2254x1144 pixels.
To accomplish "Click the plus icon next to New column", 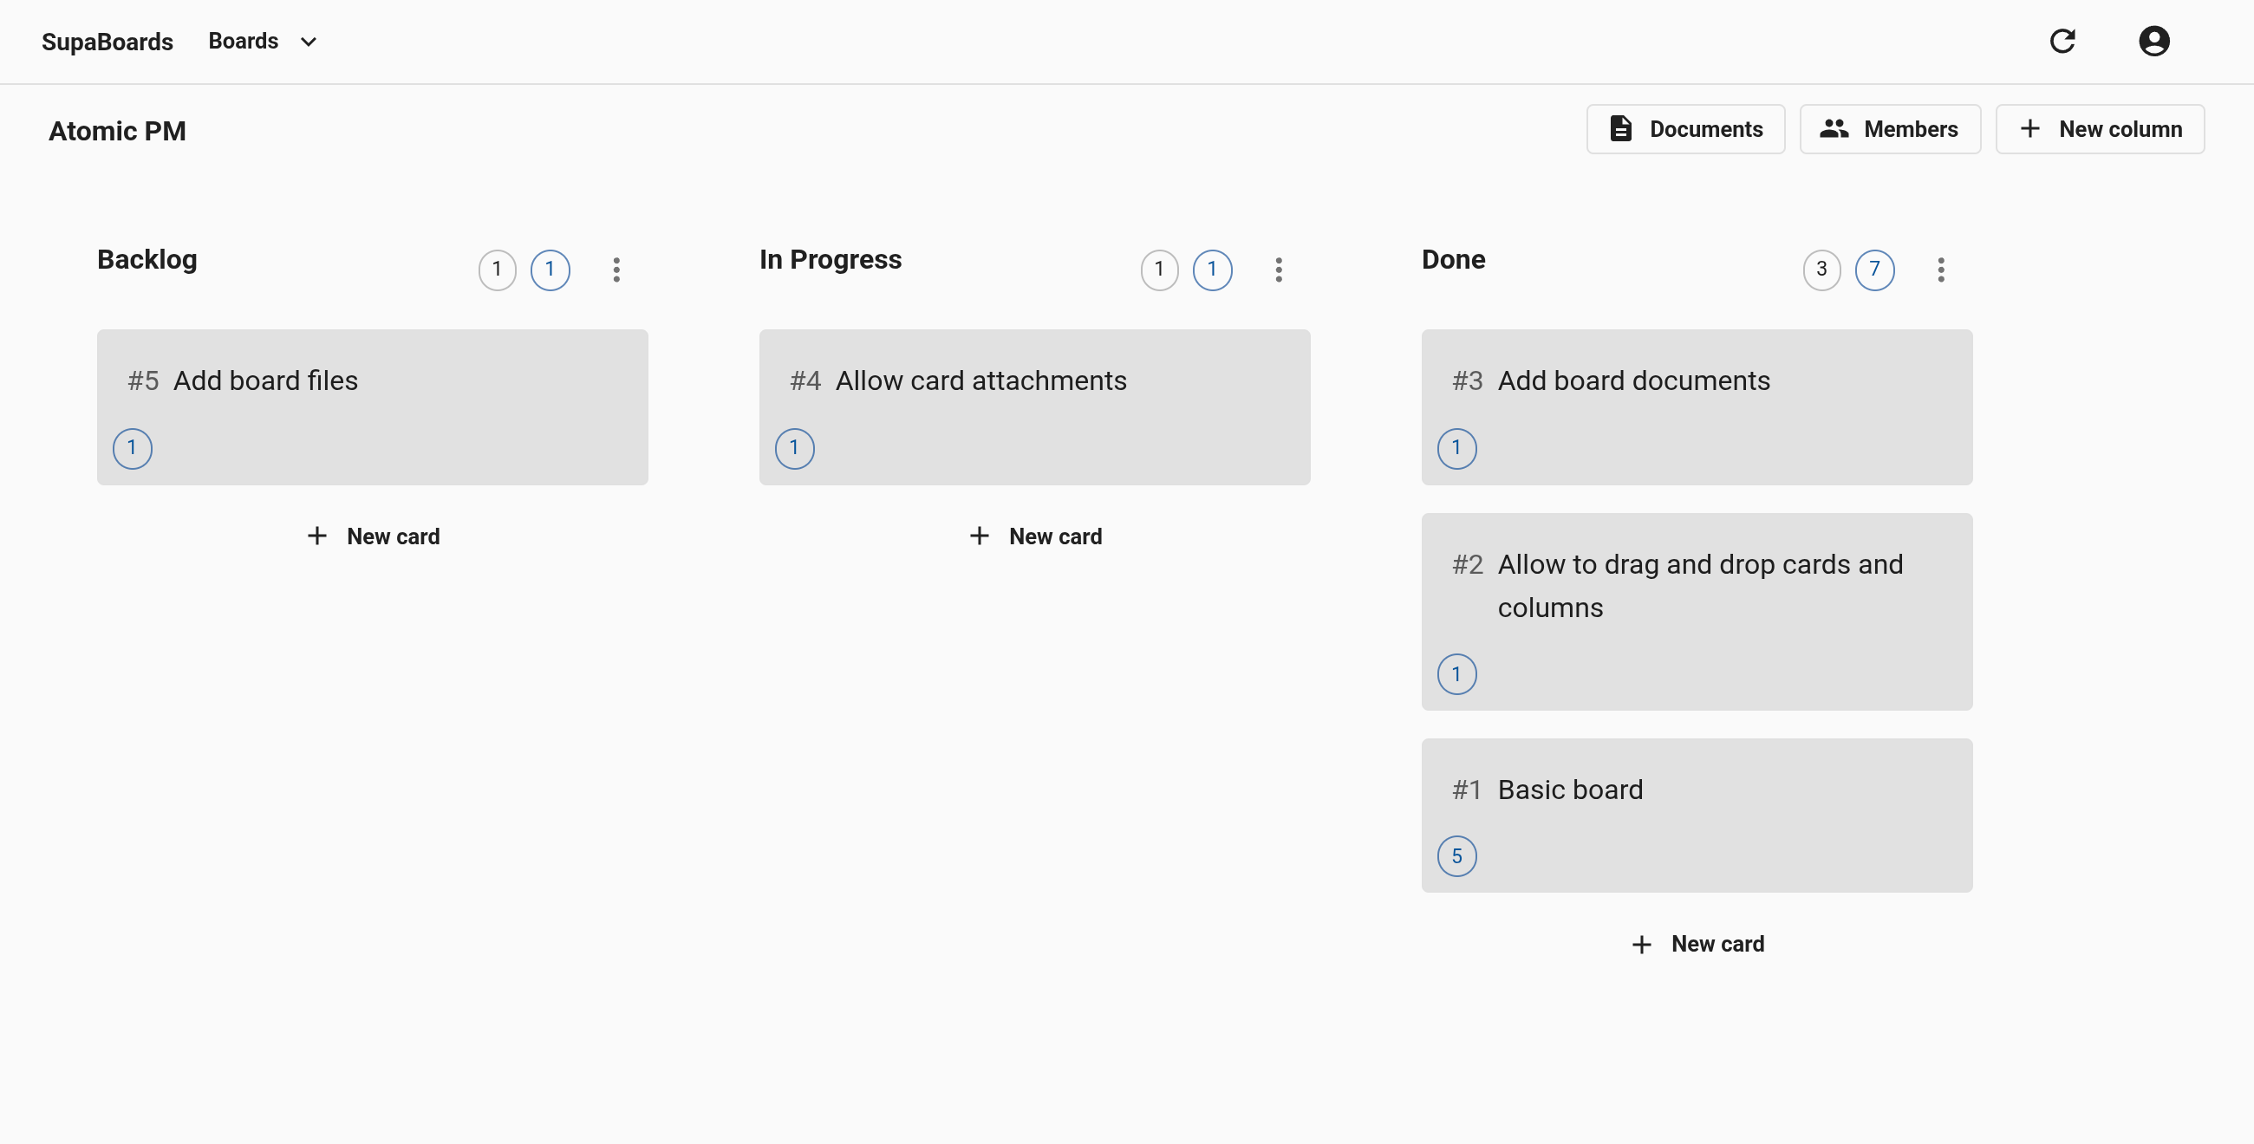I will [x=2029, y=128].
